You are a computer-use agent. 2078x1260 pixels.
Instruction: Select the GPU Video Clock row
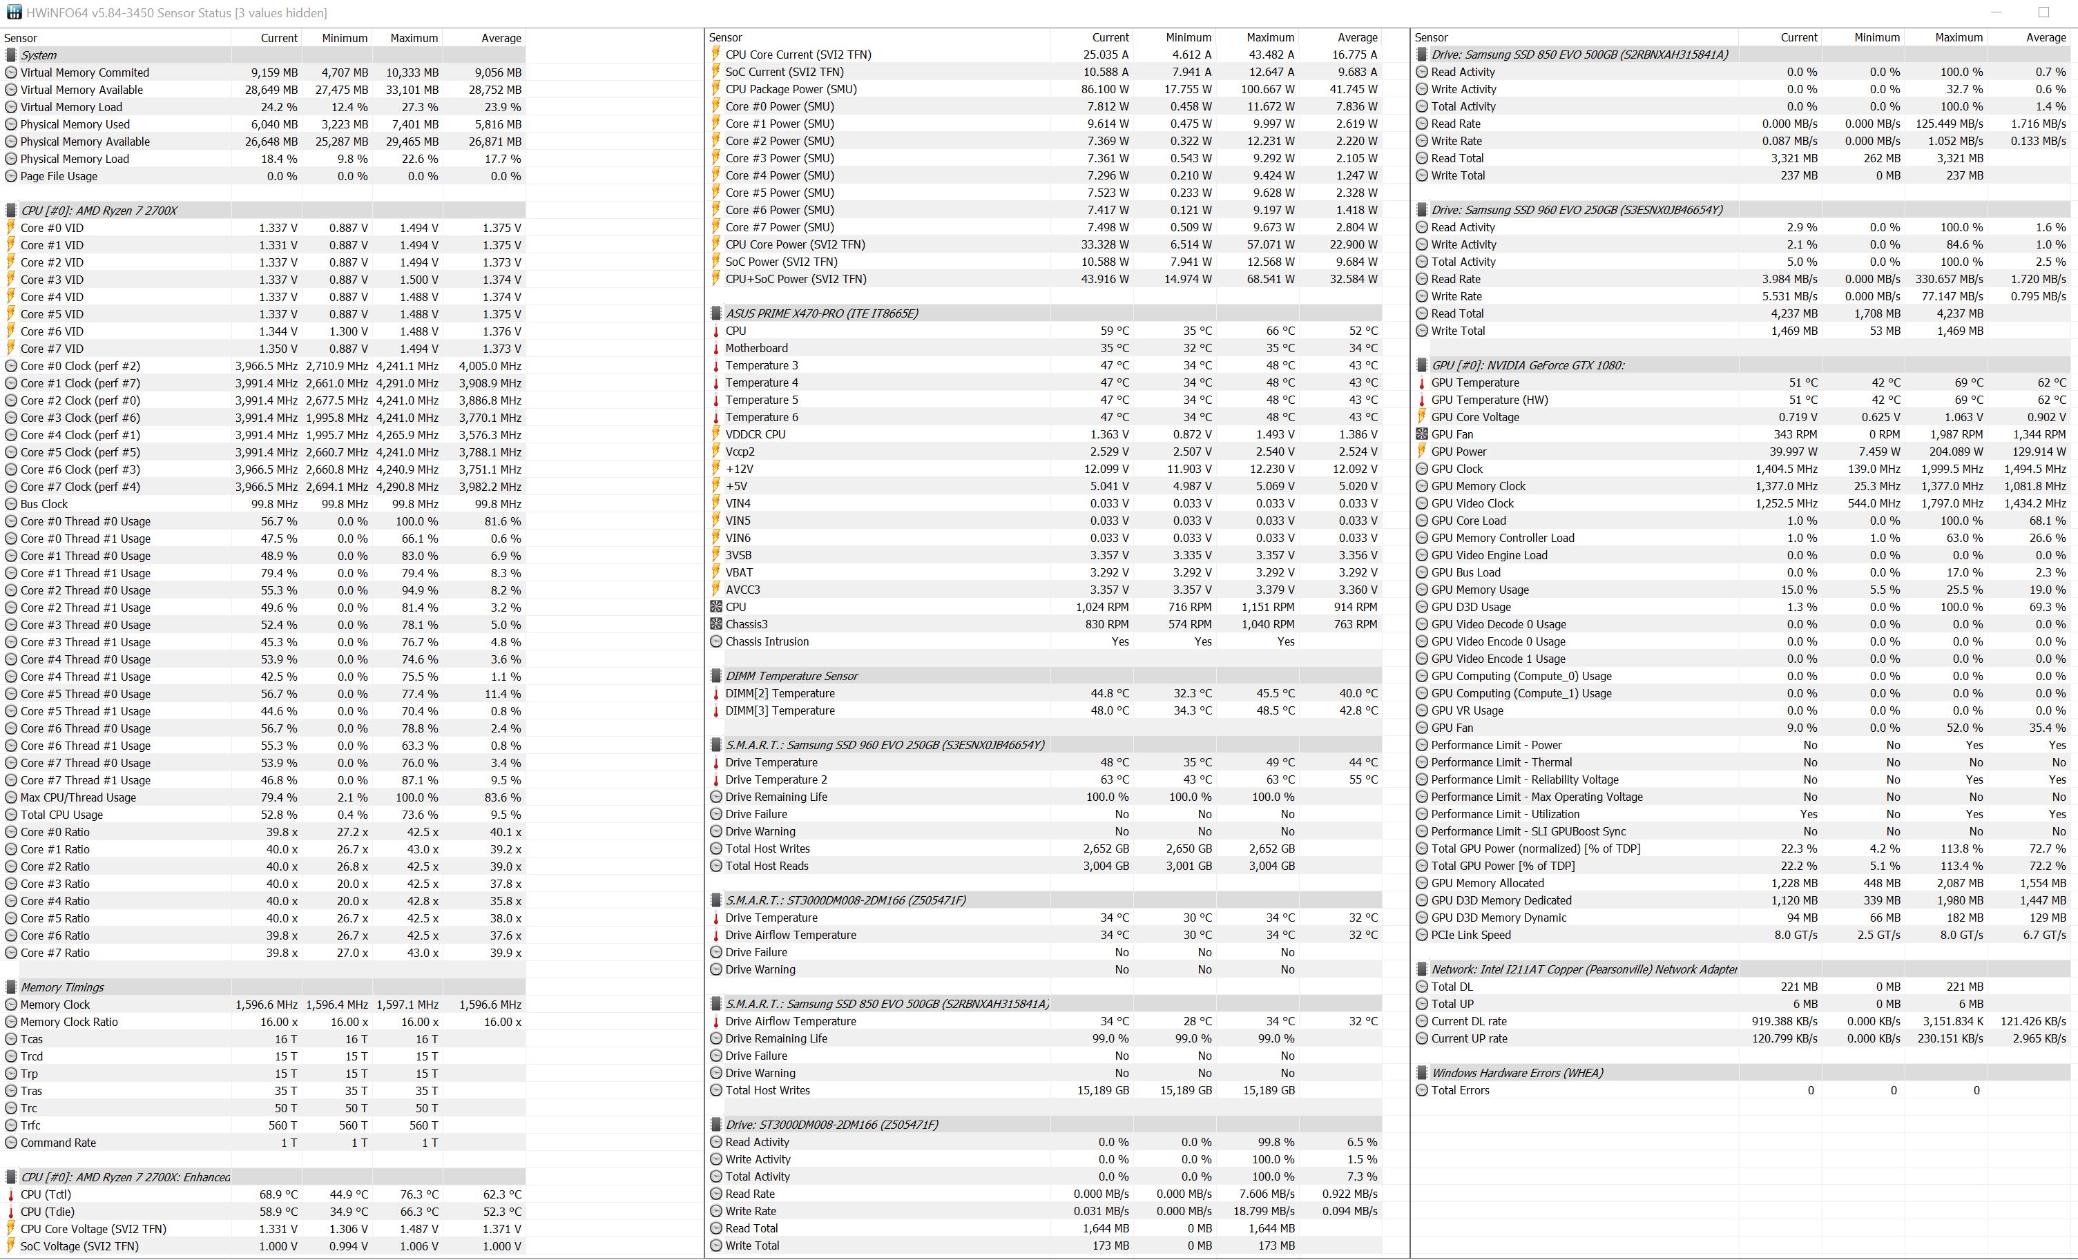(1742, 503)
